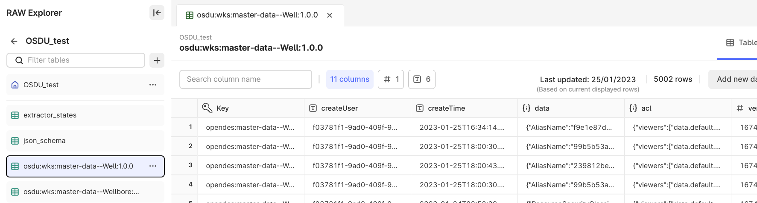Click the JSON braces icon on data column
The image size is (757, 203).
pos(526,108)
